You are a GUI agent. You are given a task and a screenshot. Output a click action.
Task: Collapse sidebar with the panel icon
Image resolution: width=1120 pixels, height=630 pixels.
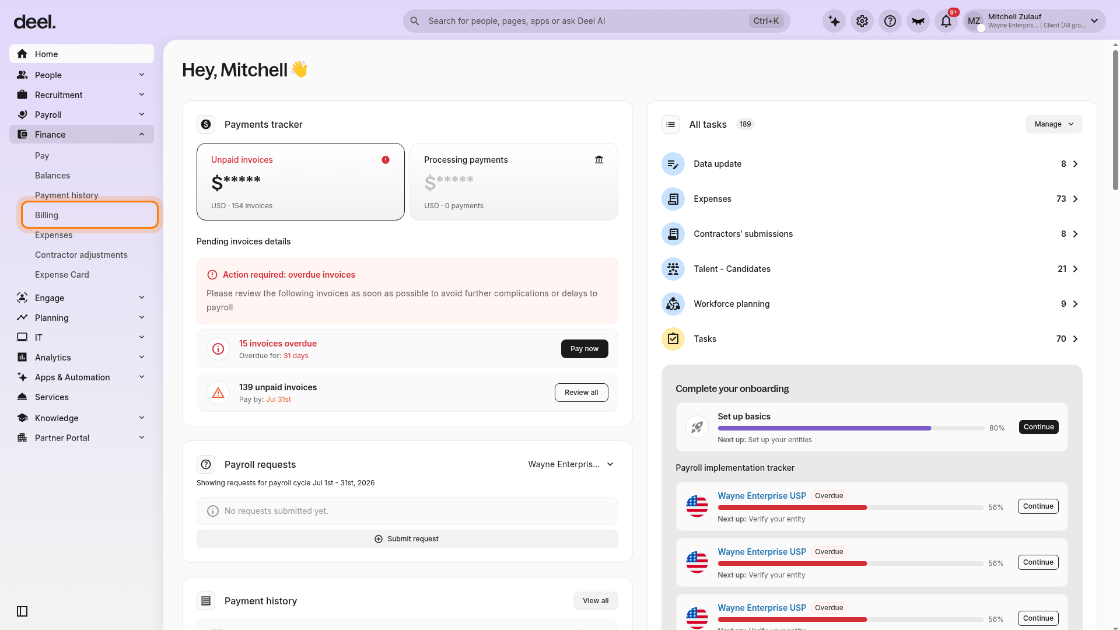(x=22, y=611)
